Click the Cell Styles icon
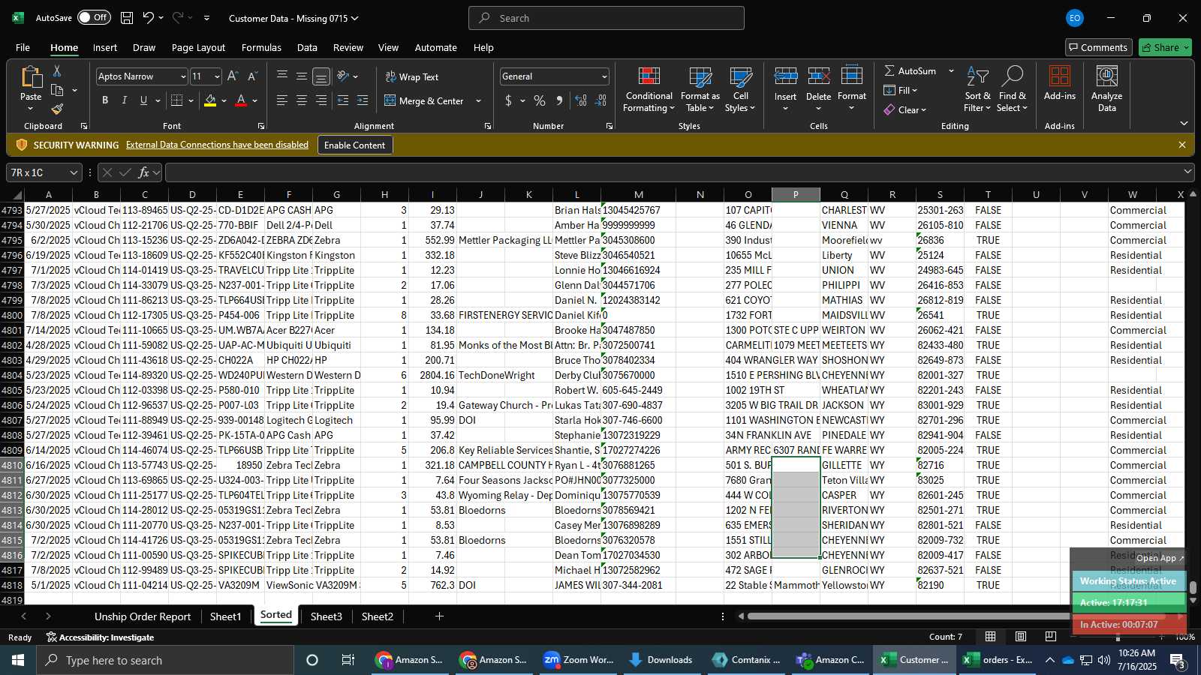 (x=740, y=76)
